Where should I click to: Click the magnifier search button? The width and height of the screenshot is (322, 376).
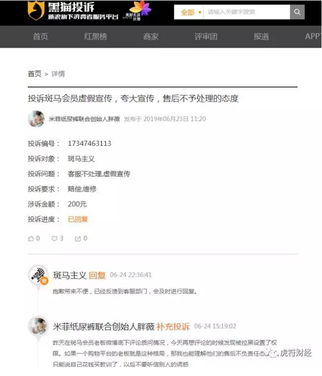pos(297,12)
